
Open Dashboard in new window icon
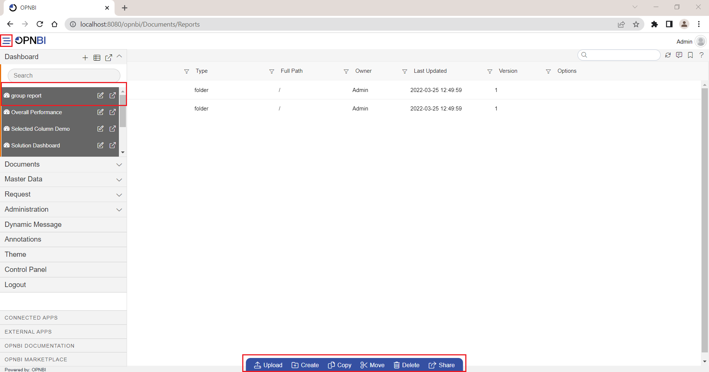(109, 58)
